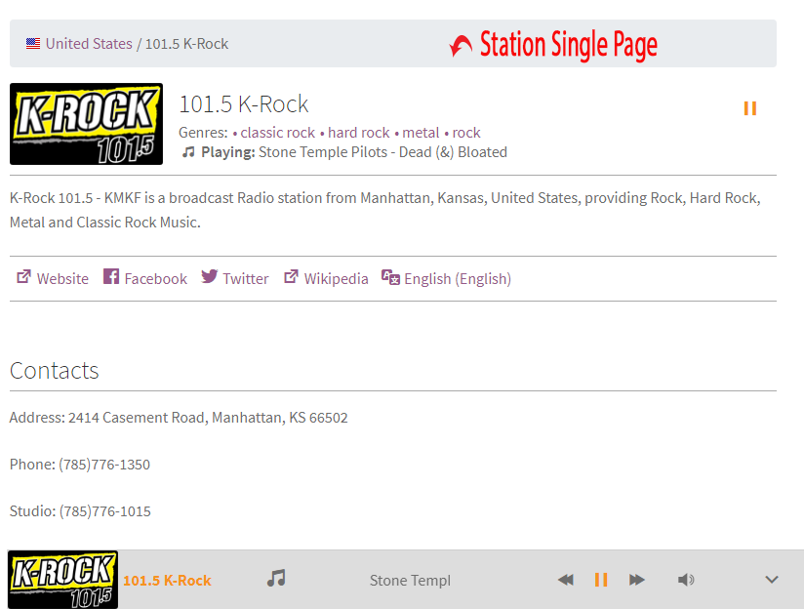Open the classic rock genre link
This screenshot has height=609, width=804.
277,133
